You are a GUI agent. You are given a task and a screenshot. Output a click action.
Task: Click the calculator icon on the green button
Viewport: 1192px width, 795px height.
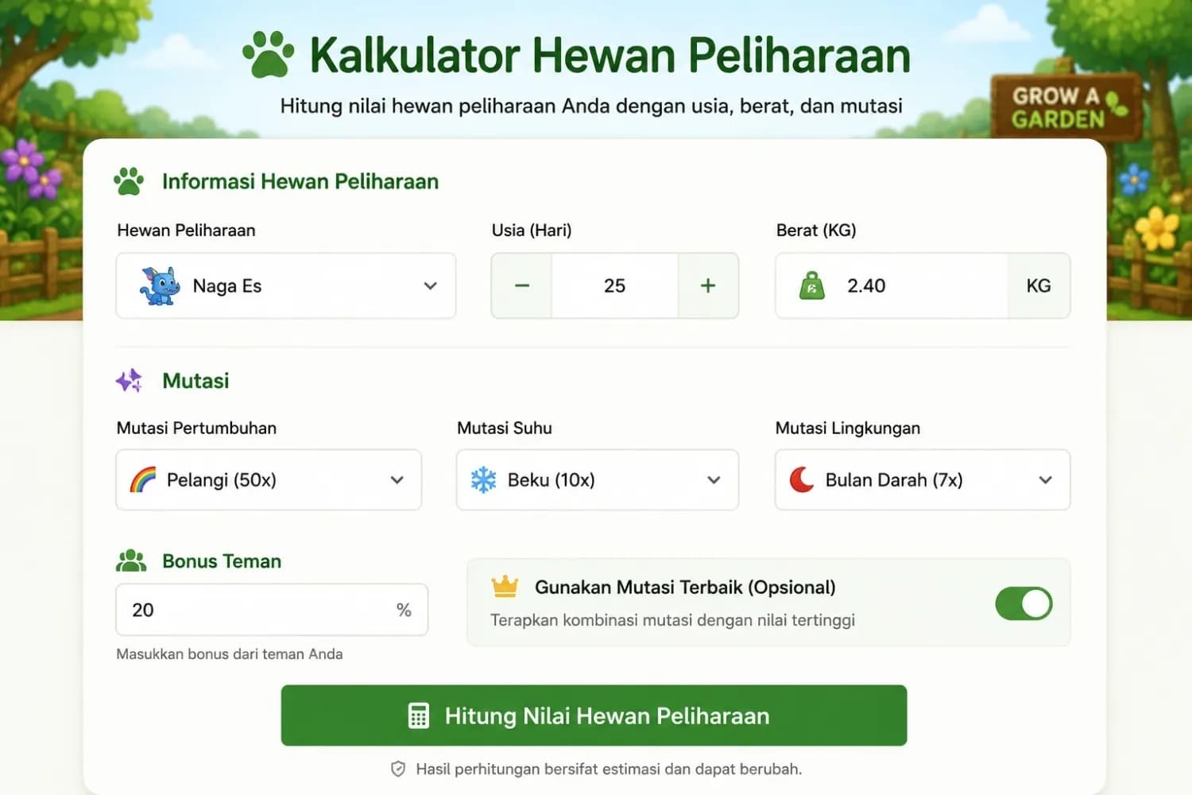tap(419, 715)
